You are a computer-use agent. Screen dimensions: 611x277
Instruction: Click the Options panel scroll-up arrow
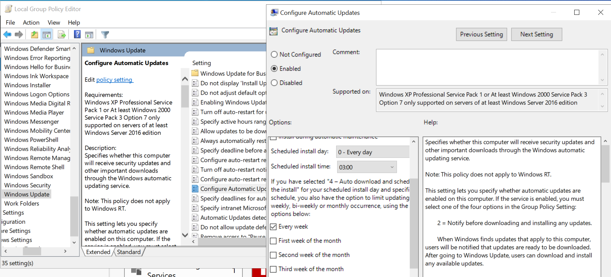coord(414,142)
